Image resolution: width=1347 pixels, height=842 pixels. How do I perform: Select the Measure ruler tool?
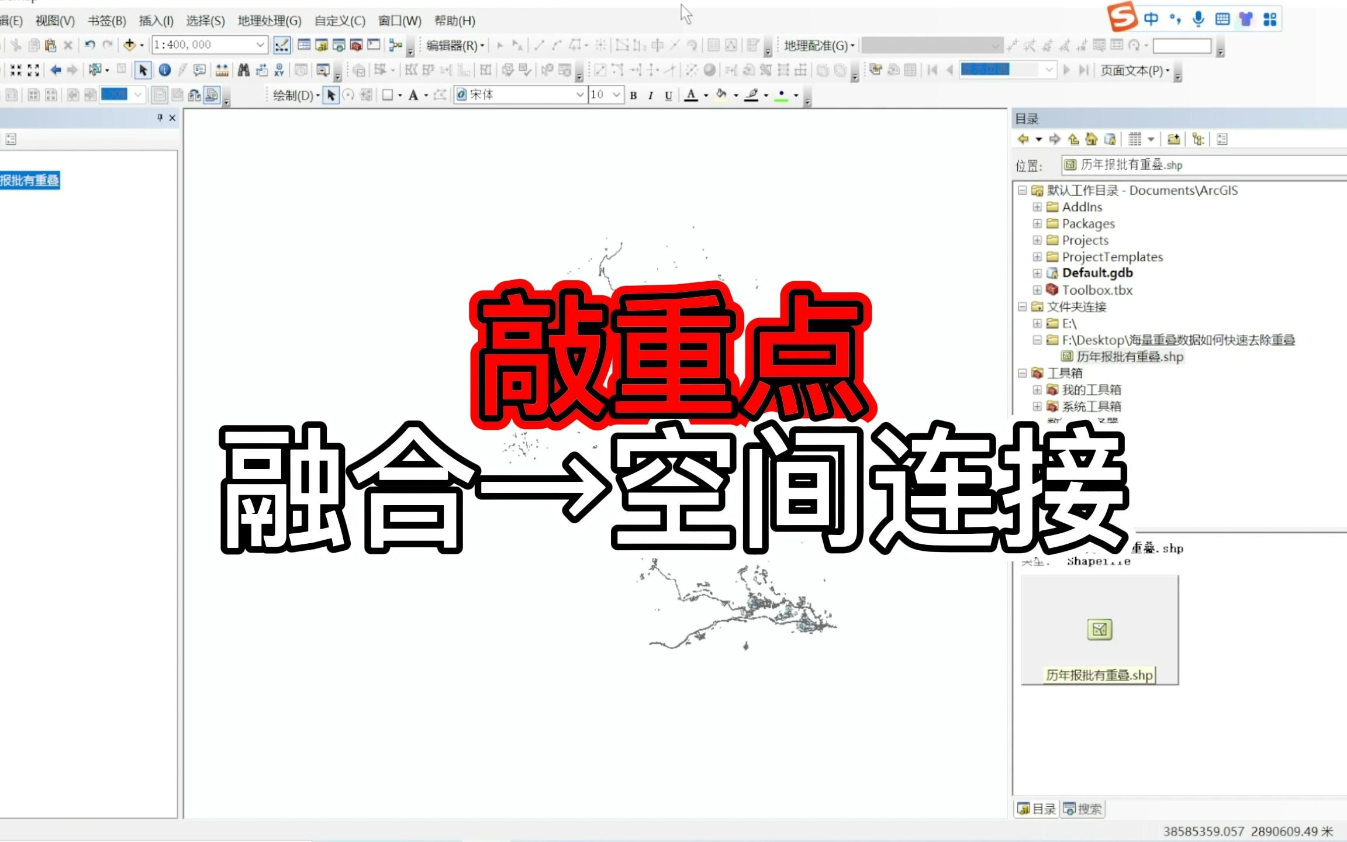coord(222,70)
